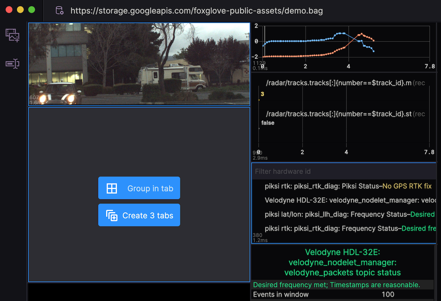Click the Group in tab button

(139, 188)
